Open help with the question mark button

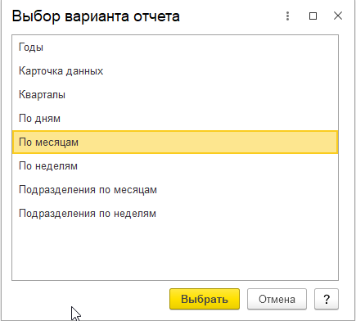point(327,299)
